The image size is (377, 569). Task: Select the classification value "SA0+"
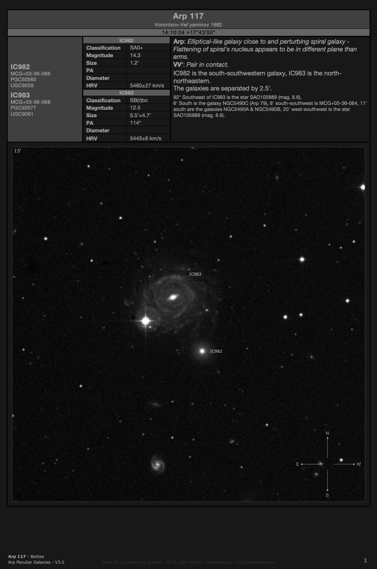coord(136,48)
